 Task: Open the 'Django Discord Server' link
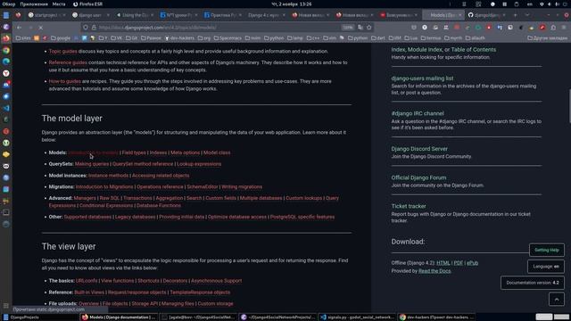pos(419,149)
